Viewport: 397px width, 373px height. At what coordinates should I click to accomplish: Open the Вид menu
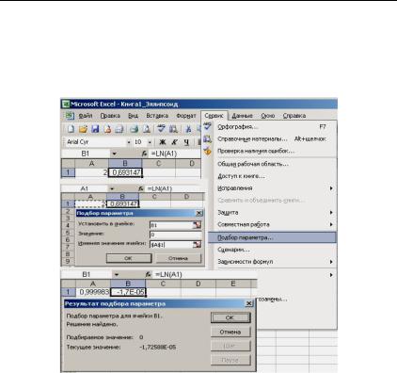pos(133,116)
